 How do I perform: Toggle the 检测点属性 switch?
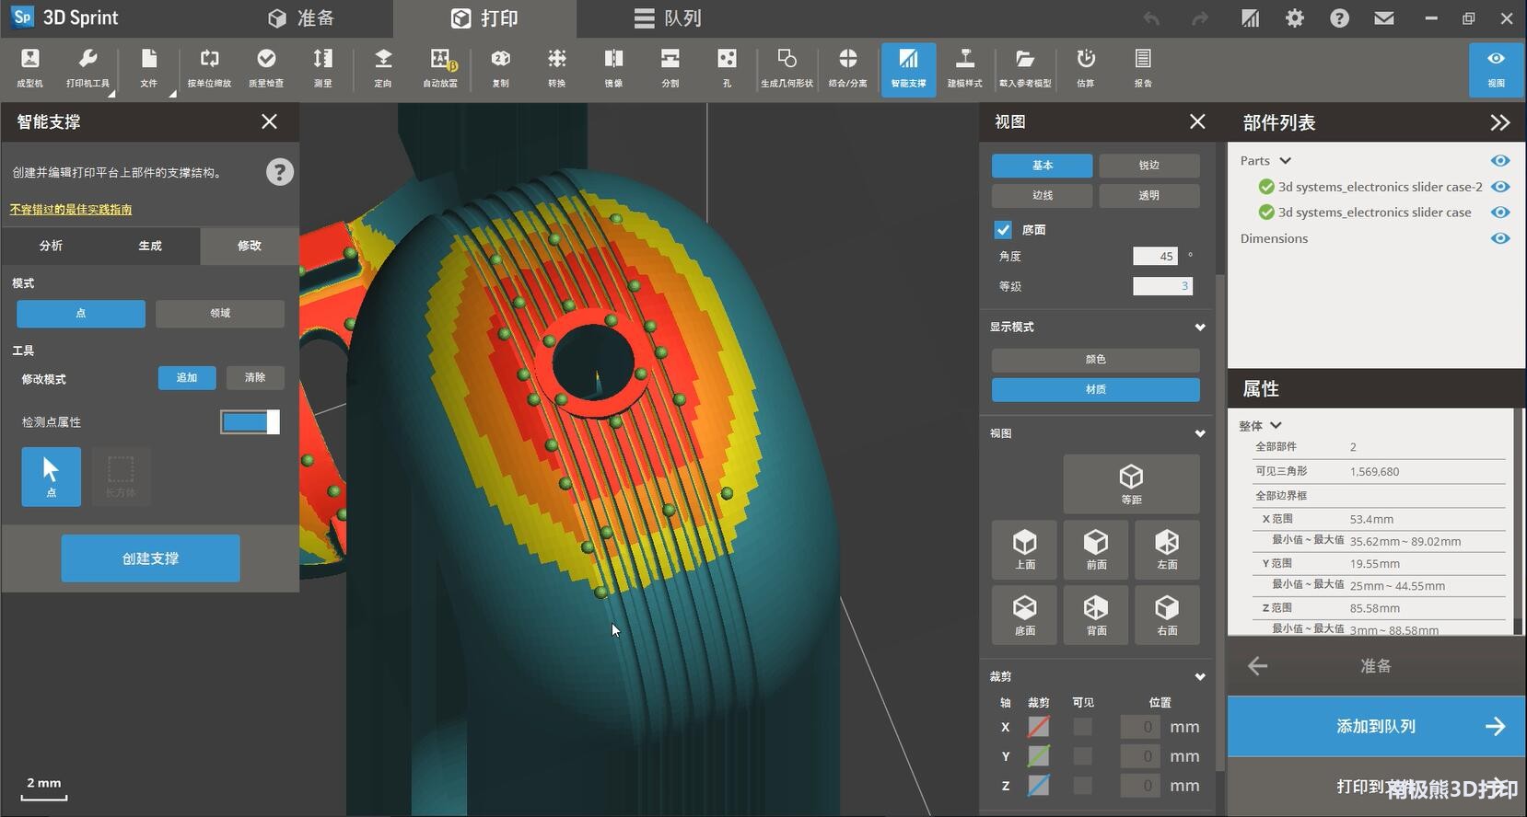(250, 421)
